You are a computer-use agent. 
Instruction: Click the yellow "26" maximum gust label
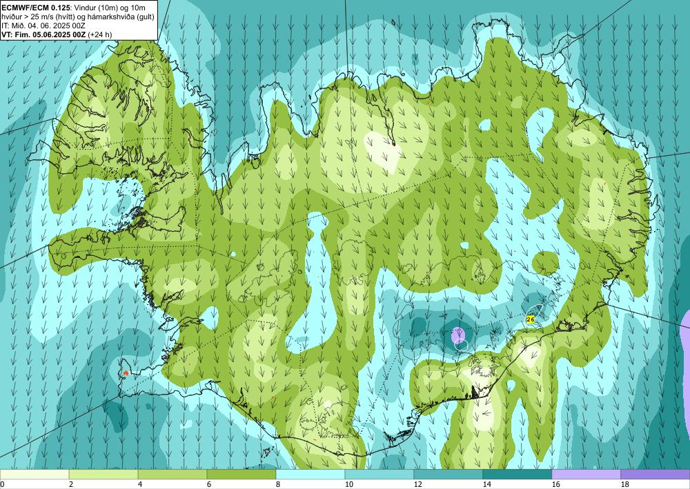tap(530, 319)
